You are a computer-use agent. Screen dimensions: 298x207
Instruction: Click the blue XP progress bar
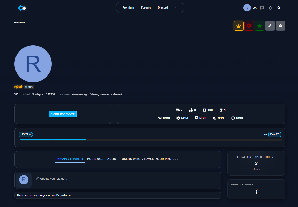click(53, 140)
